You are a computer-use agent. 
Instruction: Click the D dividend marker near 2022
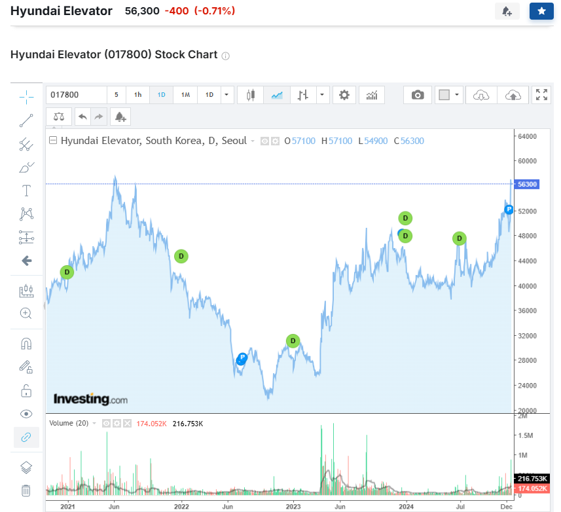point(181,256)
